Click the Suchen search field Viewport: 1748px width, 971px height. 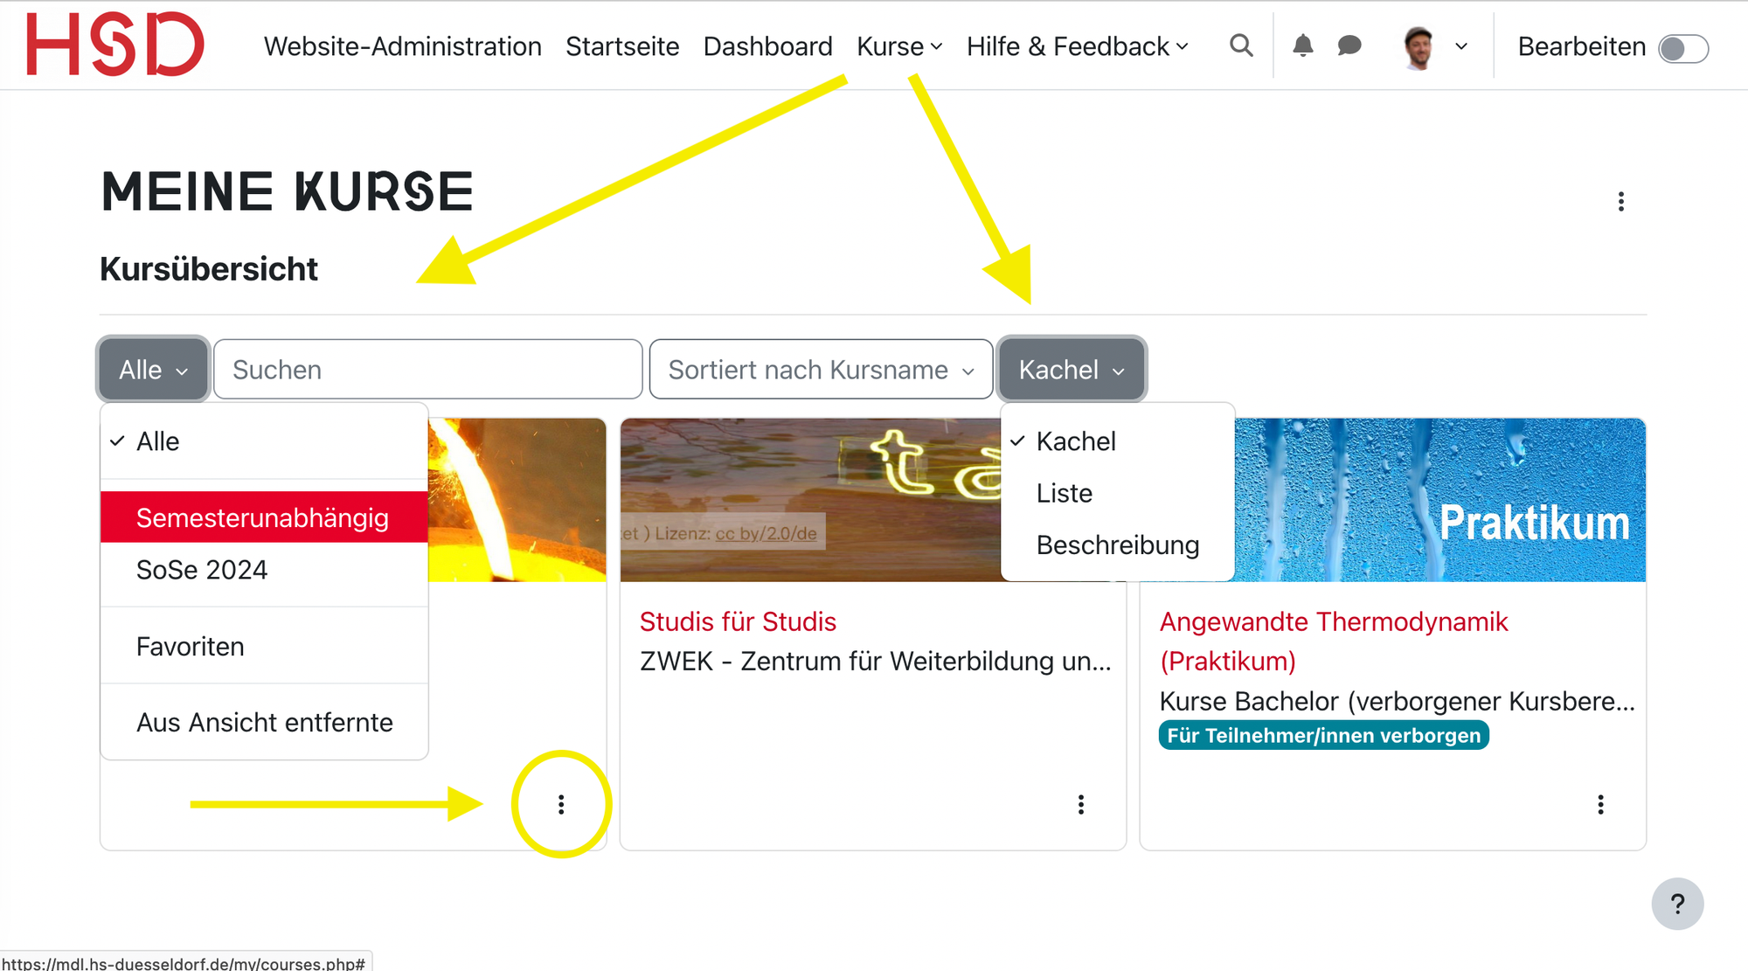click(428, 370)
